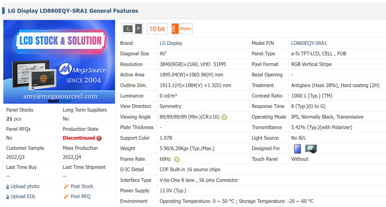Open the LG Display brand link
This screenshot has height=207, width=386.
(171, 43)
